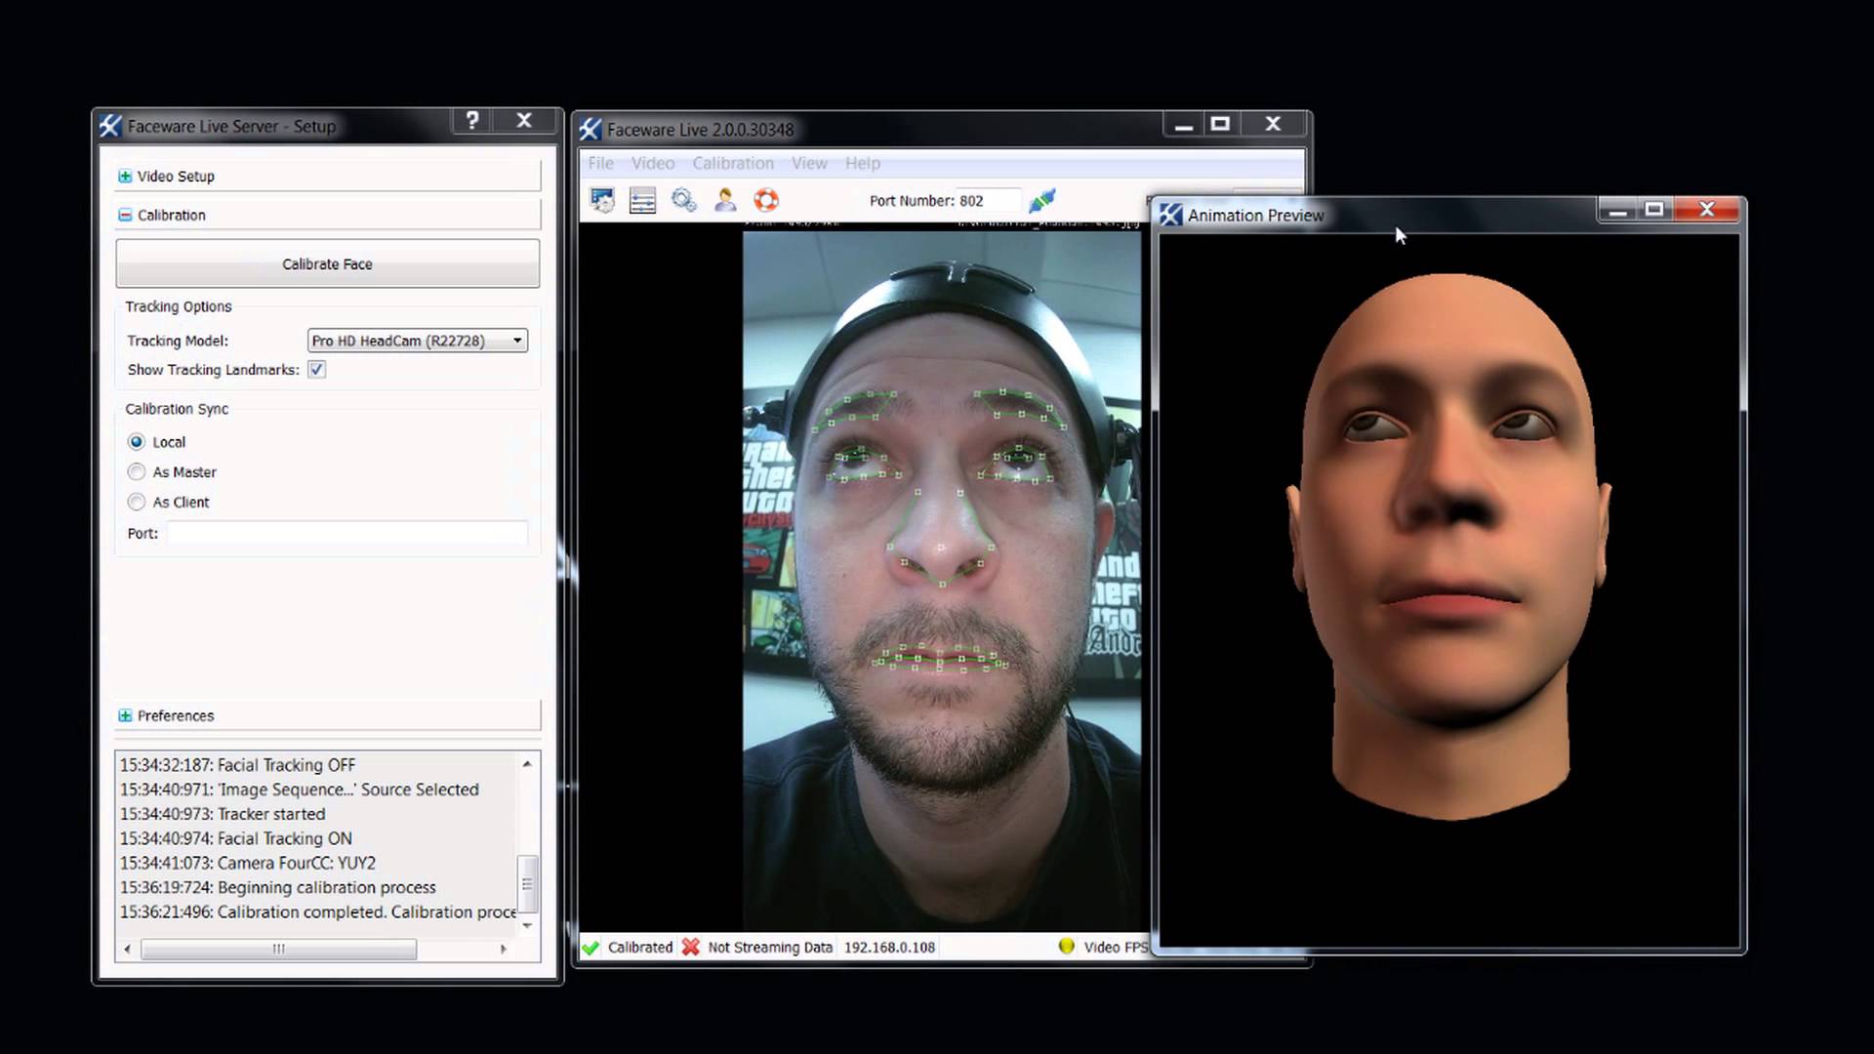Screen dimensions: 1874x1054
Task: Open the Tracking Model dropdown
Action: (x=418, y=341)
